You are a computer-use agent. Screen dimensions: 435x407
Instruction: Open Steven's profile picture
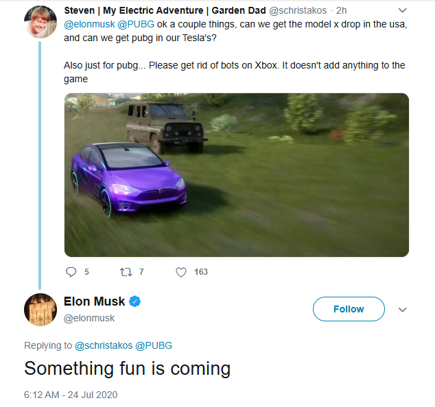point(40,22)
